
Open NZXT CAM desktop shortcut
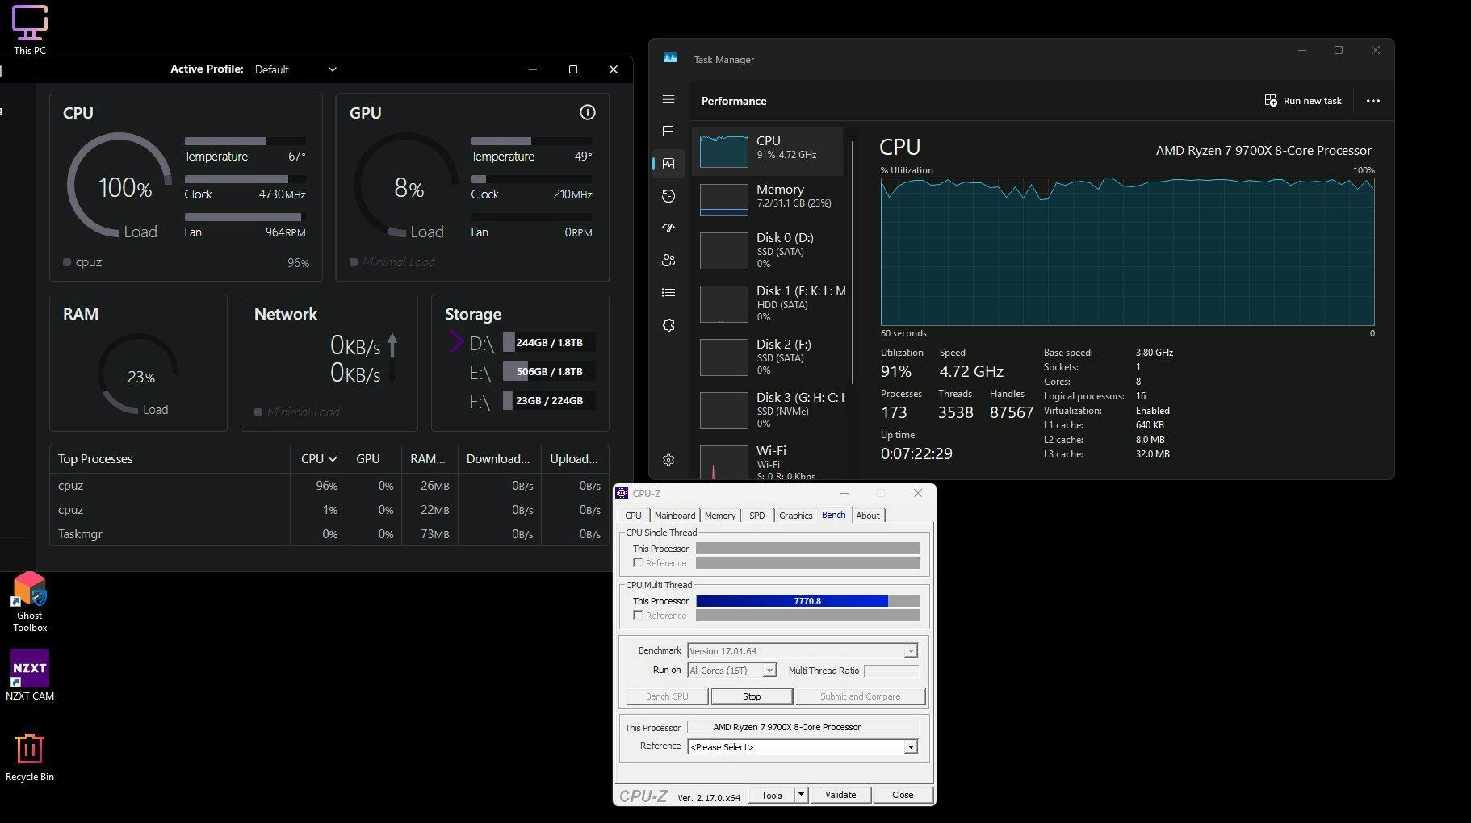click(30, 675)
